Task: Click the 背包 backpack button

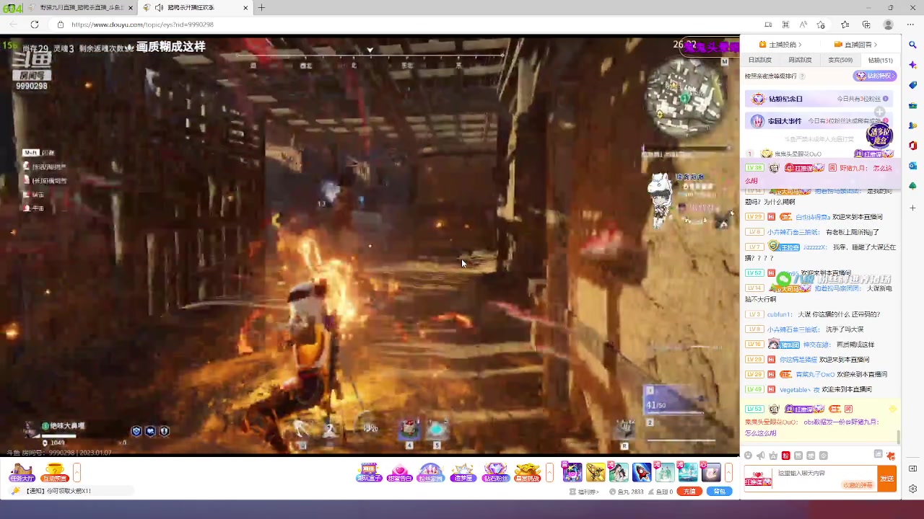Action: pos(719,492)
